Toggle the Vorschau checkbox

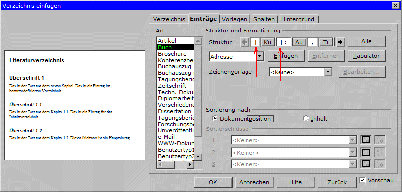(362, 180)
